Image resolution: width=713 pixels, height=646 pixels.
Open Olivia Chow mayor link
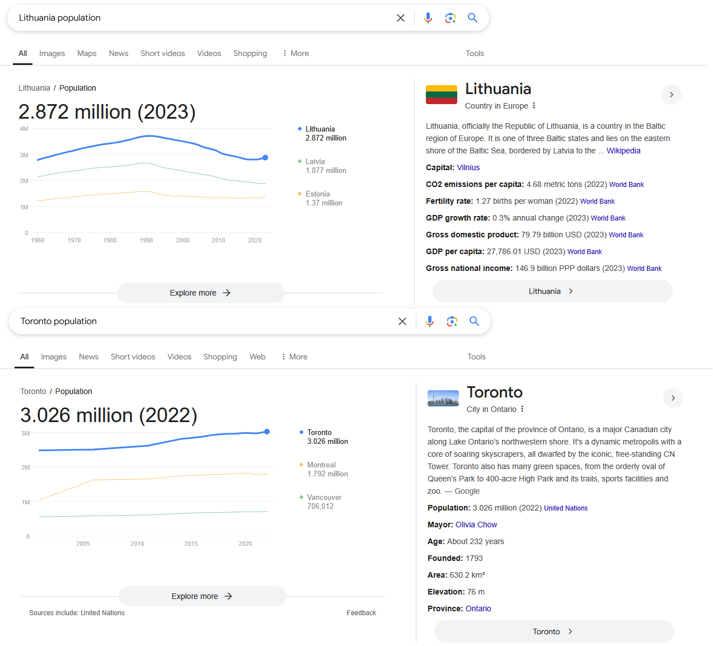click(476, 525)
